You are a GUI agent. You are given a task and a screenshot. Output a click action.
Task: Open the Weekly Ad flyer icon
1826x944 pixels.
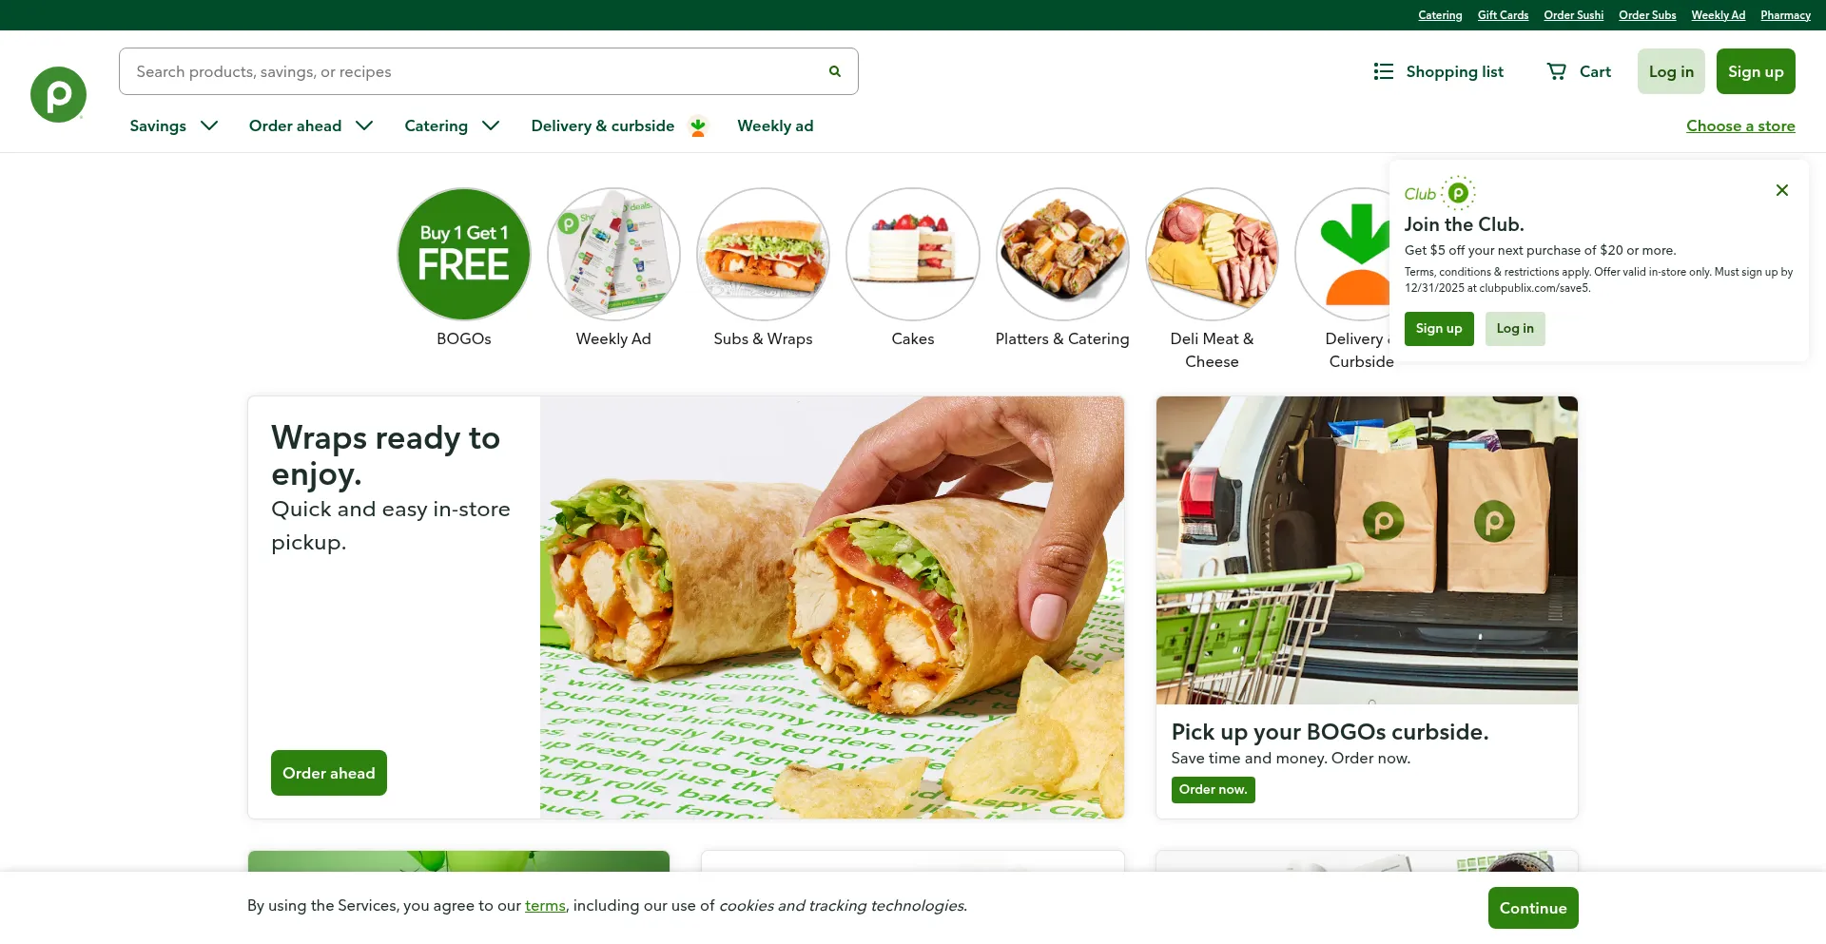tap(613, 254)
